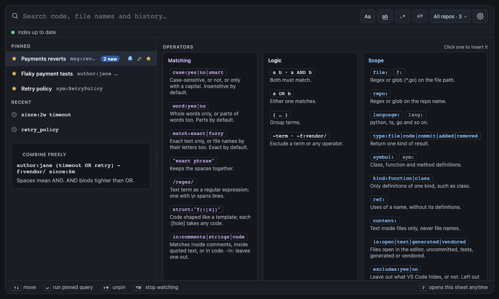
Task: Insert the ( … ) grouping operator
Action: point(280,115)
